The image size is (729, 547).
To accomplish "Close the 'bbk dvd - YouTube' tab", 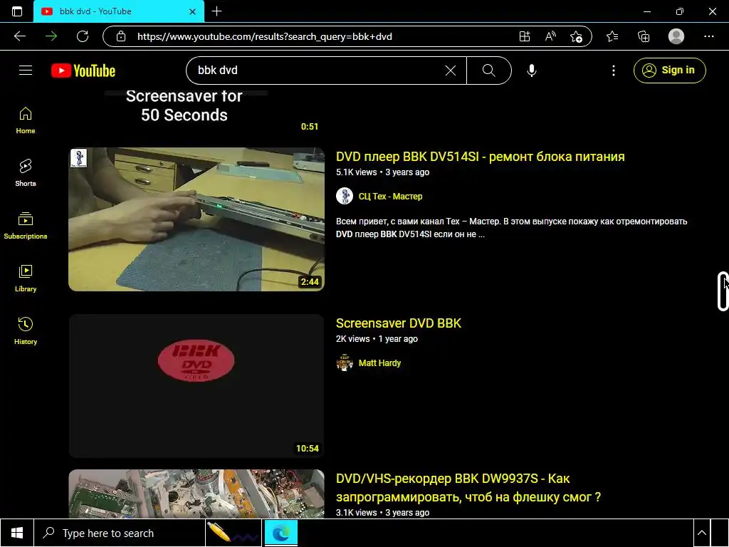I will [192, 11].
